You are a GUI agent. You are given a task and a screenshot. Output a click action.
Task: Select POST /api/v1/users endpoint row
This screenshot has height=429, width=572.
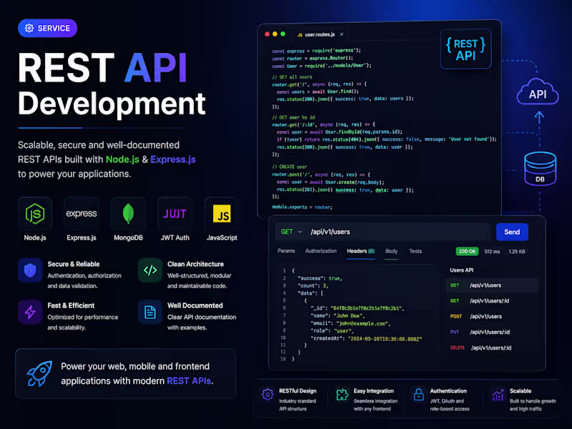pyautogui.click(x=492, y=317)
